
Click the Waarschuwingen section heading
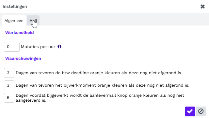tap(23, 59)
